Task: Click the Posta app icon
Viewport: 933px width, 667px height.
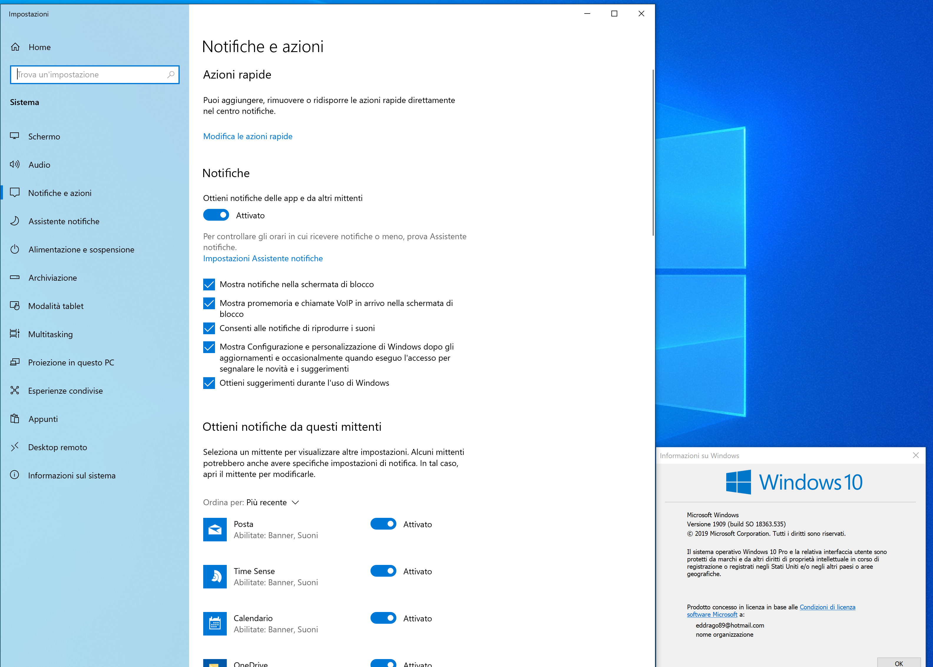Action: tap(215, 529)
